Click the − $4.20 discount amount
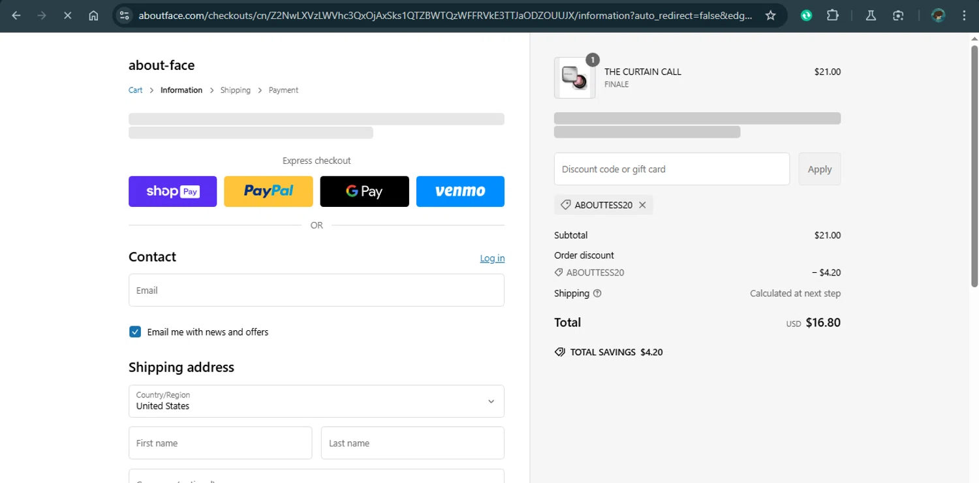 (x=826, y=273)
